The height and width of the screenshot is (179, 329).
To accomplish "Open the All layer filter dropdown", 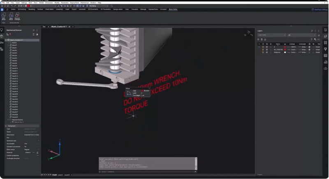I will (x=304, y=35).
